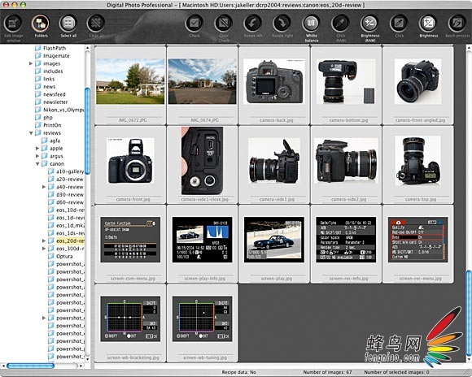Open the news folder
The image size is (472, 377).
point(45,87)
